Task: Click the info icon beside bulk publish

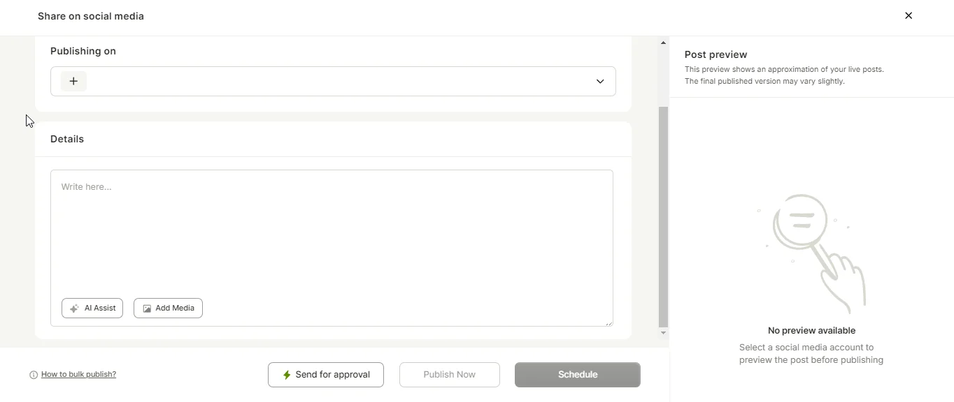Action: (34, 375)
